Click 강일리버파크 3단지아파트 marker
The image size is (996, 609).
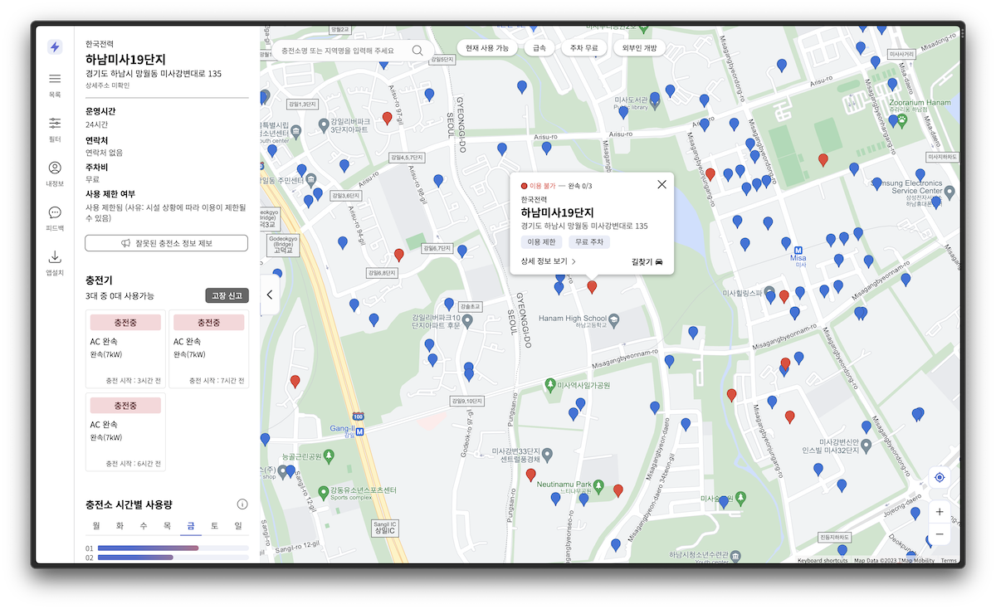click(324, 125)
